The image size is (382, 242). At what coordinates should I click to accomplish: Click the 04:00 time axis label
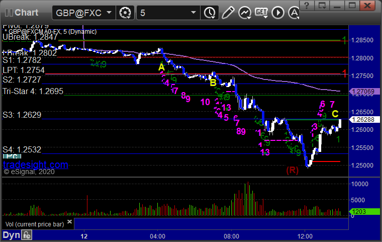pos(157,236)
